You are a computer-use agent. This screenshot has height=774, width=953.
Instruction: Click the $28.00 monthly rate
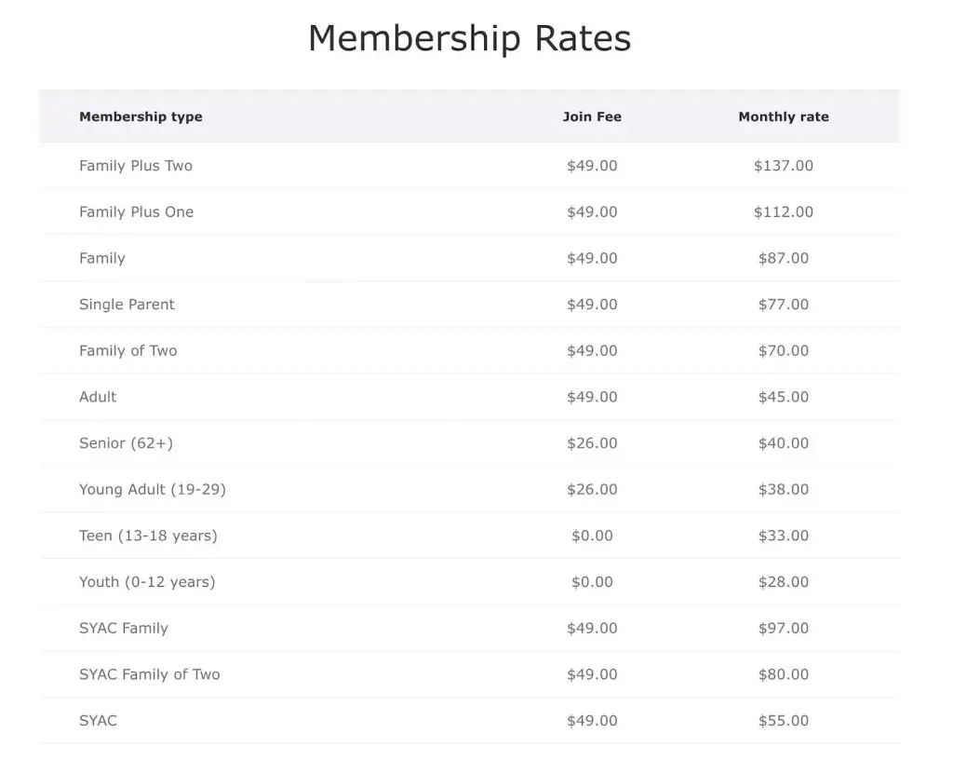[x=784, y=582]
